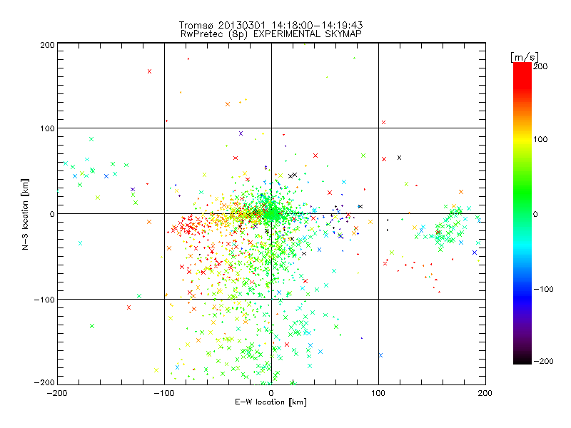
Task: Pick the red top section of the colorbar
Action: click(x=522, y=75)
